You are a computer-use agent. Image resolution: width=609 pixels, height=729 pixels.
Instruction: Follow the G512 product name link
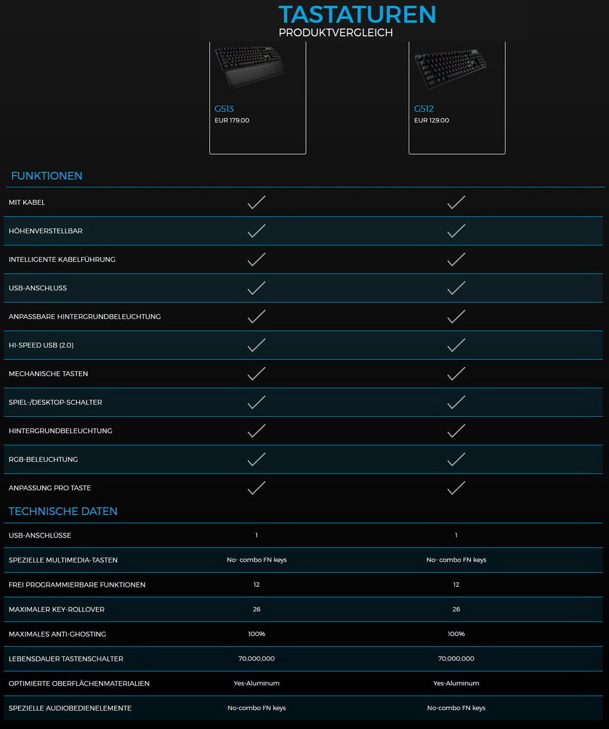tap(424, 109)
